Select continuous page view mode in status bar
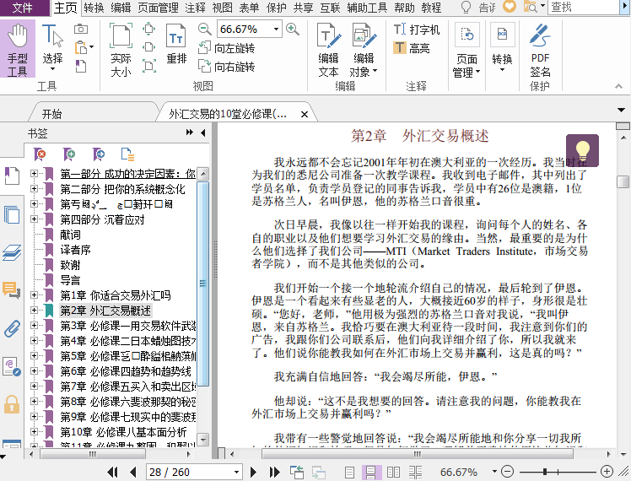The image size is (631, 481). [370, 472]
